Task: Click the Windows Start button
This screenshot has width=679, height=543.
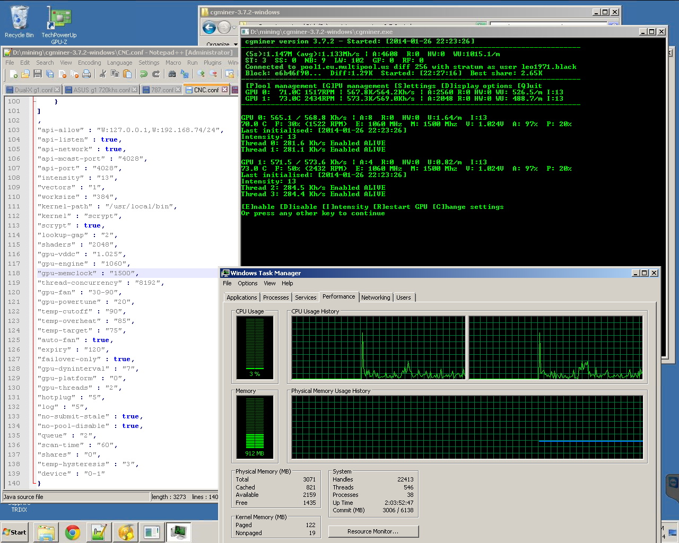Action: tap(15, 532)
